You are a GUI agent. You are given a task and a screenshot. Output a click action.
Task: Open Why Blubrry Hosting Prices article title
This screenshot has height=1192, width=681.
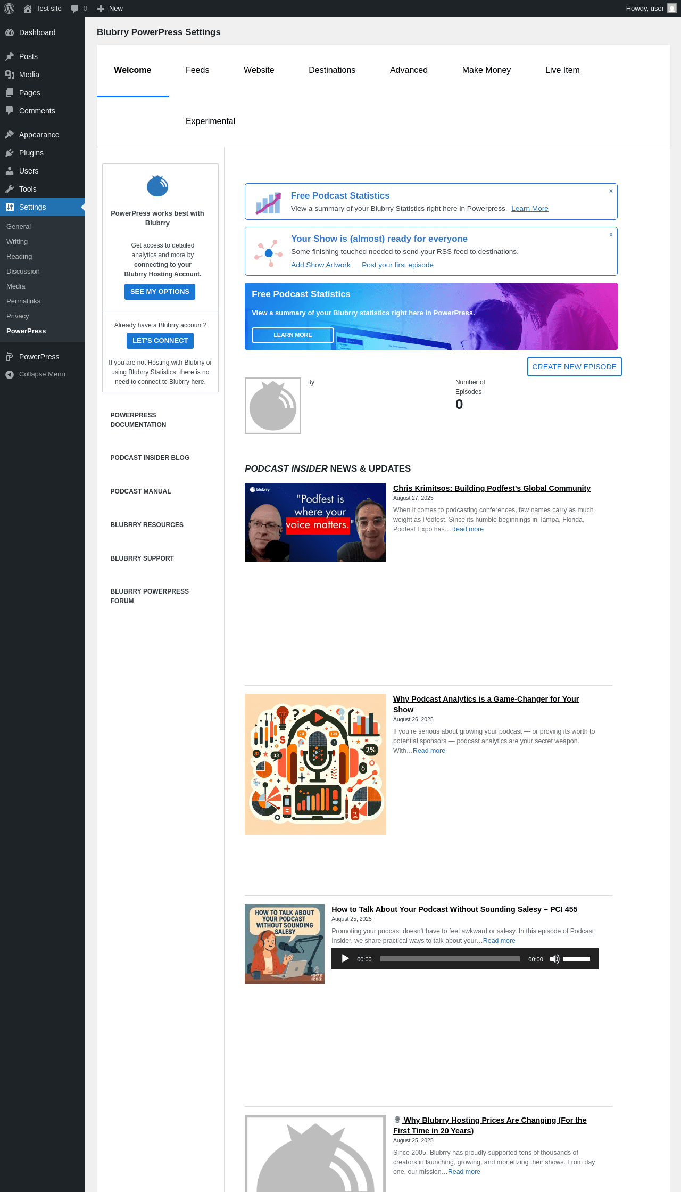coord(489,1125)
